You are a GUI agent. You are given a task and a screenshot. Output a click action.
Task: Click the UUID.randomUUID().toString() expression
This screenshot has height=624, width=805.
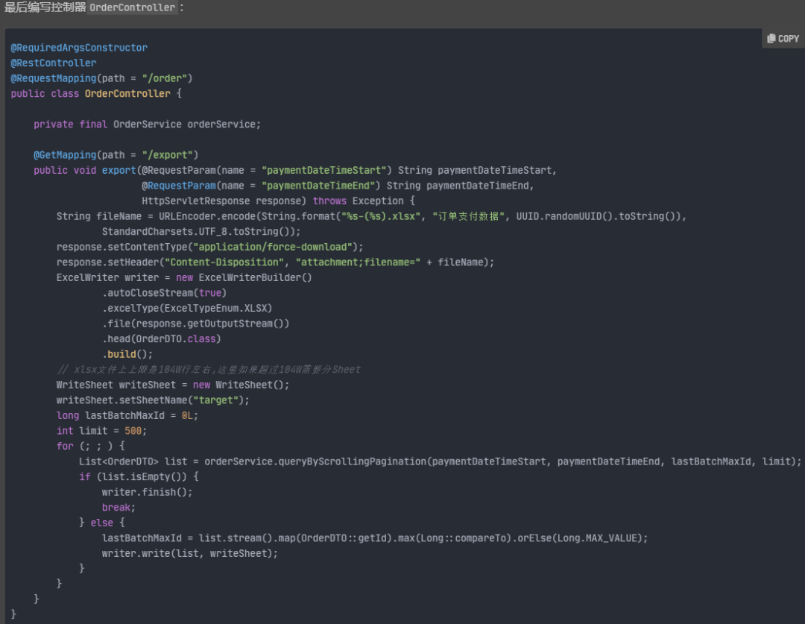click(596, 216)
